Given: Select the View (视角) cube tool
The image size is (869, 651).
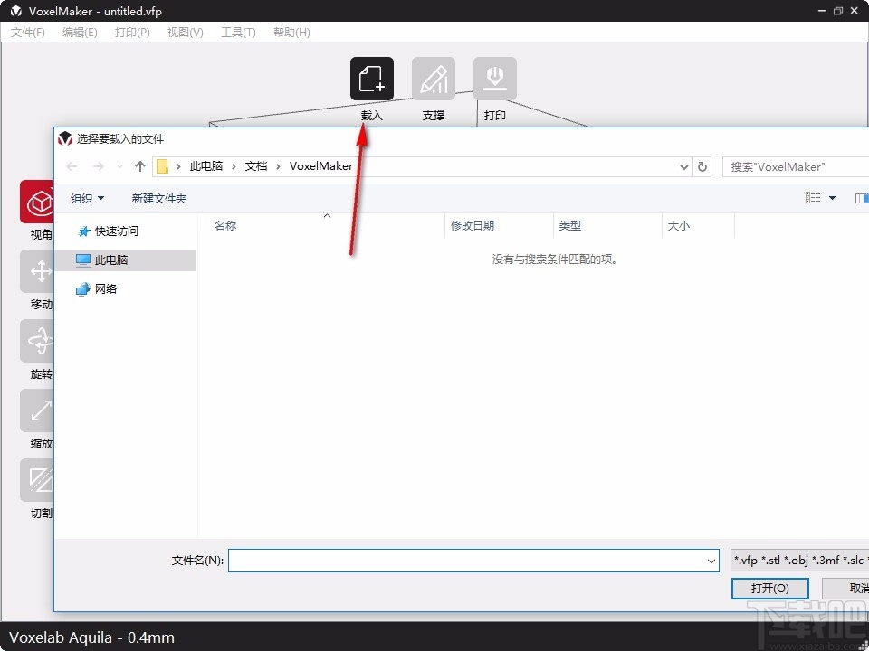Looking at the screenshot, I should [x=37, y=202].
